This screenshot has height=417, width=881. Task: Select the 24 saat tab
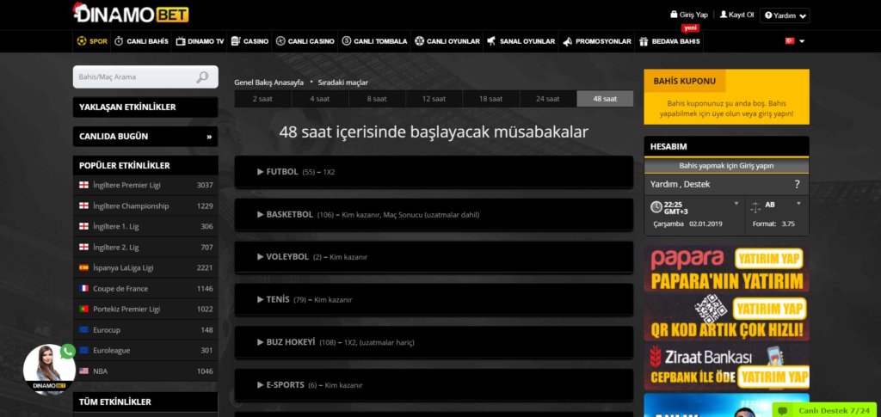coord(547,99)
